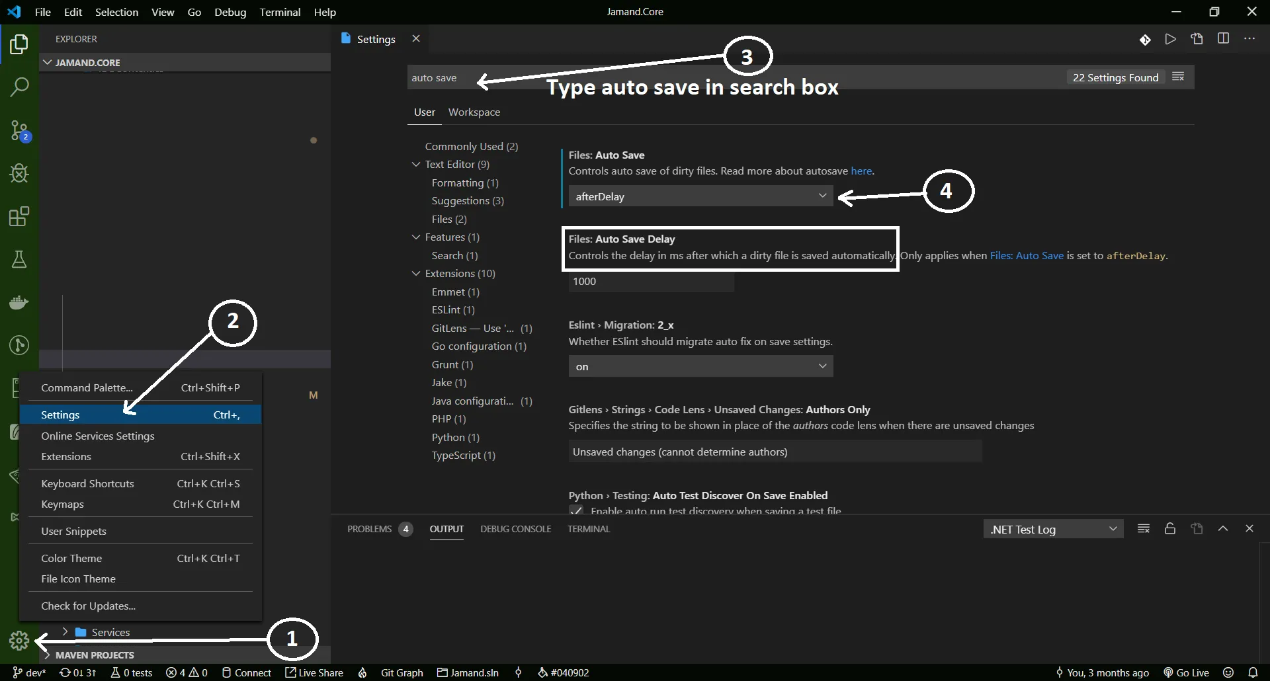Click the Auto Save Delay input with 1000
The width and height of the screenshot is (1270, 681).
click(651, 281)
